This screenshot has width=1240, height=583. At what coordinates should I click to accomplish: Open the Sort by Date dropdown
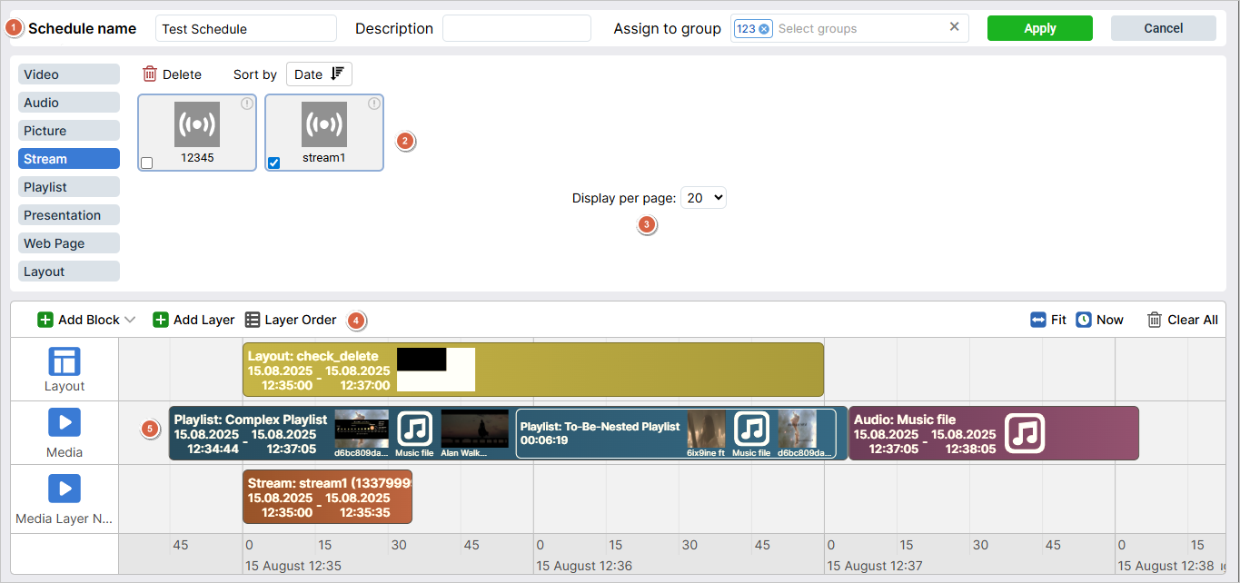coord(319,74)
